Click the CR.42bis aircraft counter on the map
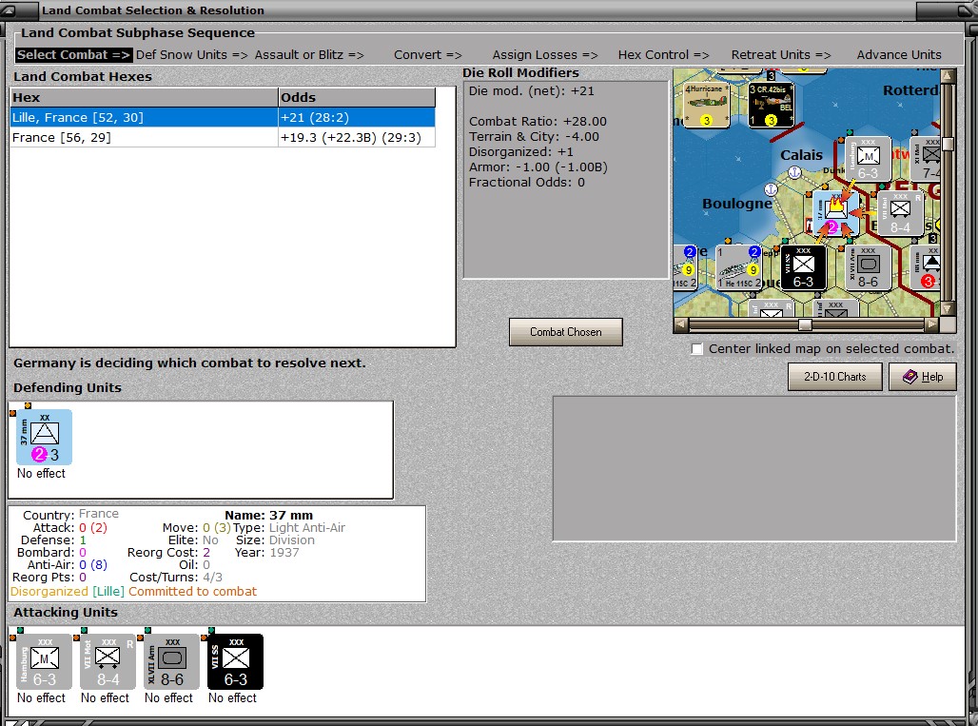Screen dimensions: 978x726 point(772,105)
